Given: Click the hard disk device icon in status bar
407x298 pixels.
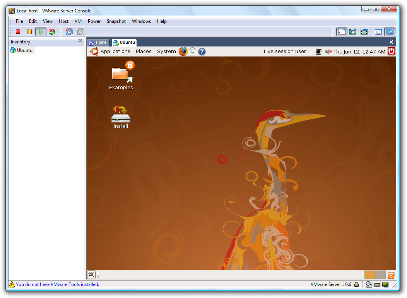Looking at the screenshot, I should [377, 285].
